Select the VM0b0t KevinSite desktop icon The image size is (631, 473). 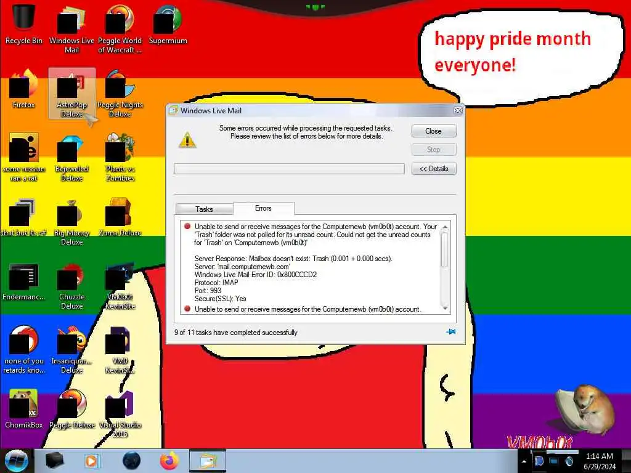coord(120,286)
